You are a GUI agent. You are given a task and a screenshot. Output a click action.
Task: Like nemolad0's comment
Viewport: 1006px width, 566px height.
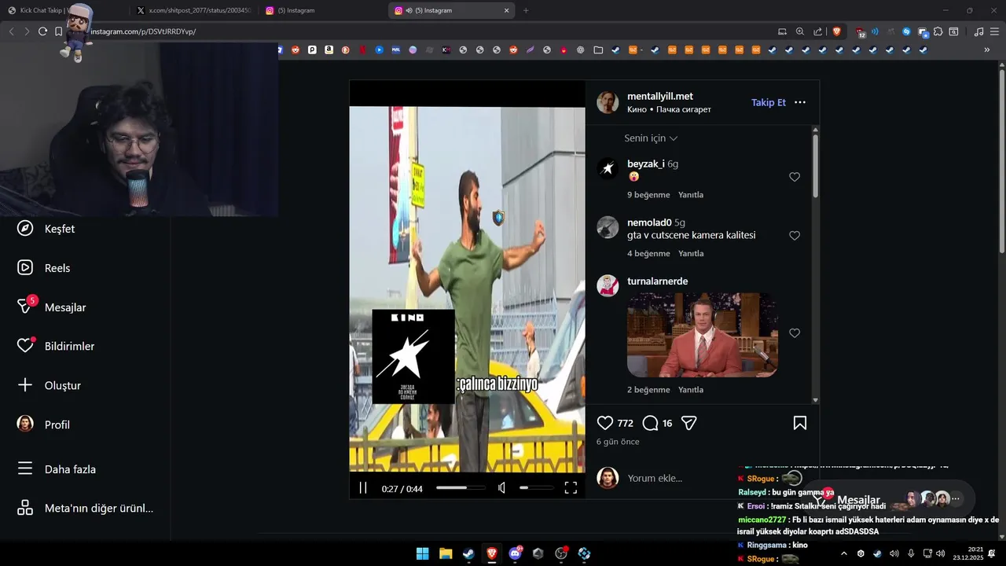coord(795,236)
